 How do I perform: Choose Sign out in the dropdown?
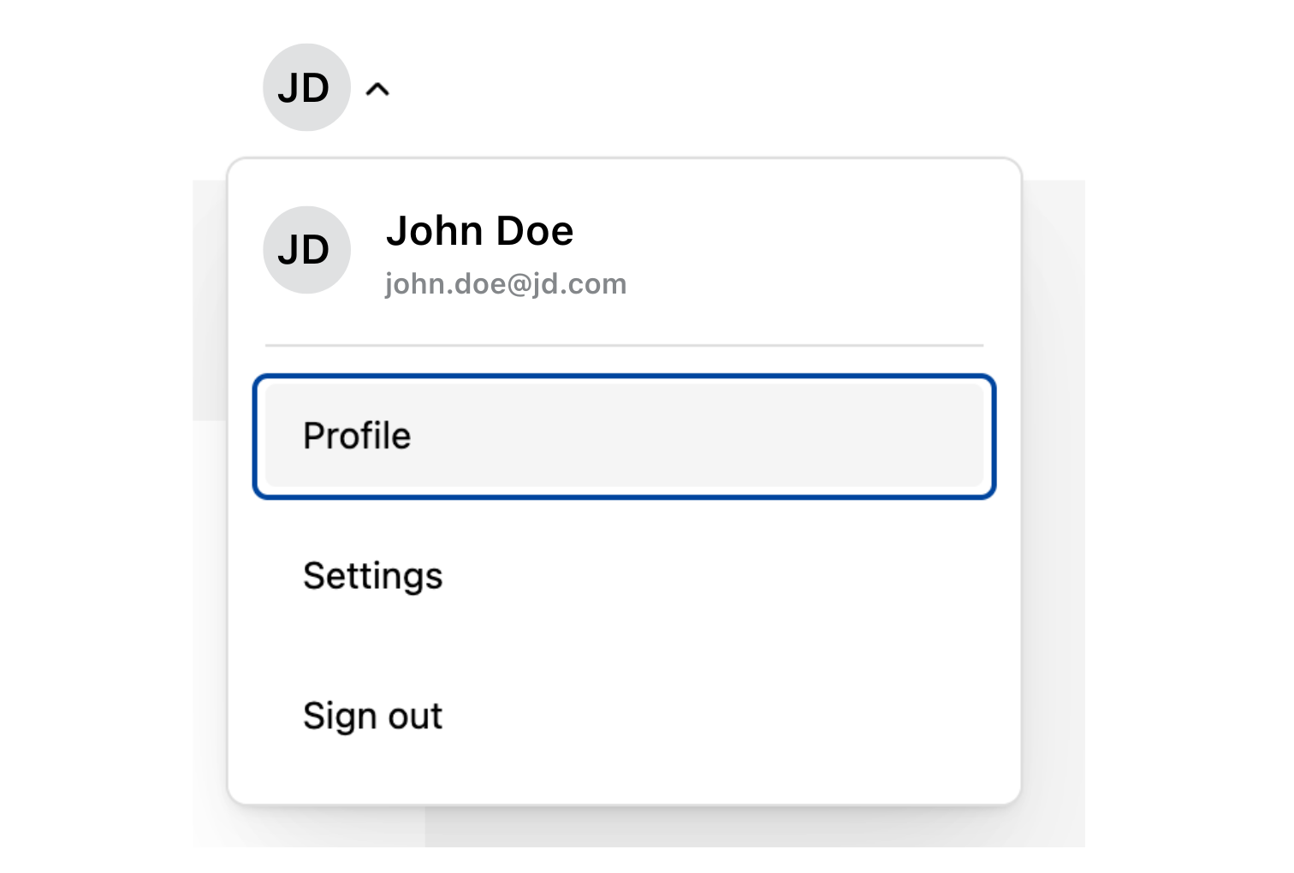click(624, 716)
